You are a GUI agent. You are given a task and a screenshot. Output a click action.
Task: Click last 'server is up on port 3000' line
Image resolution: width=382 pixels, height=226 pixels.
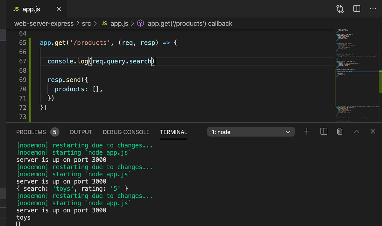pyautogui.click(x=61, y=210)
